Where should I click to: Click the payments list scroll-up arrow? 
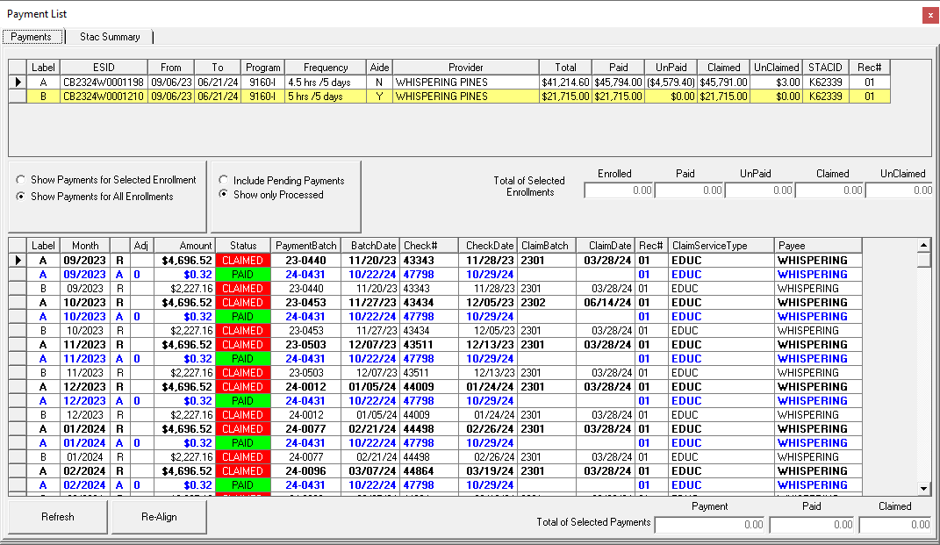coord(924,245)
